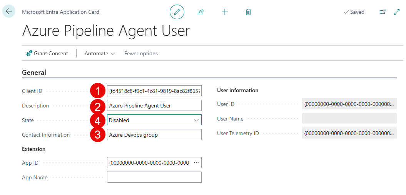
Task: Click the User Name read-only field
Action: tap(349, 119)
